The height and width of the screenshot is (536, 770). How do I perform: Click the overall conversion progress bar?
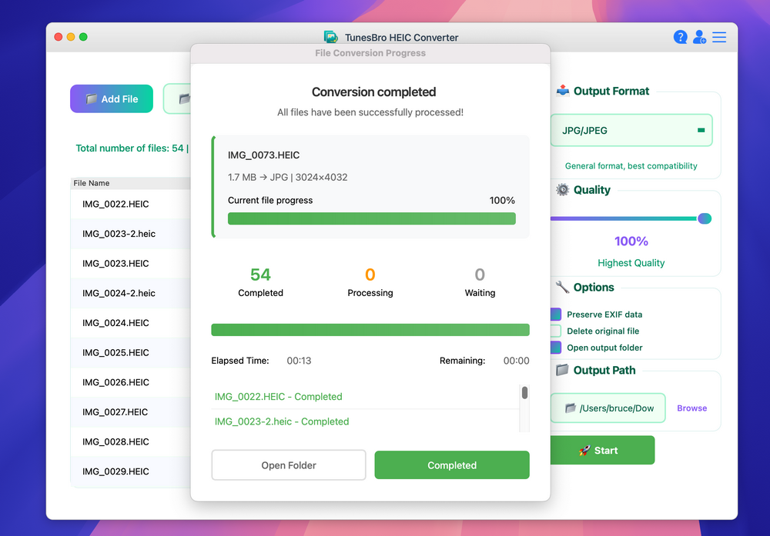tap(370, 330)
